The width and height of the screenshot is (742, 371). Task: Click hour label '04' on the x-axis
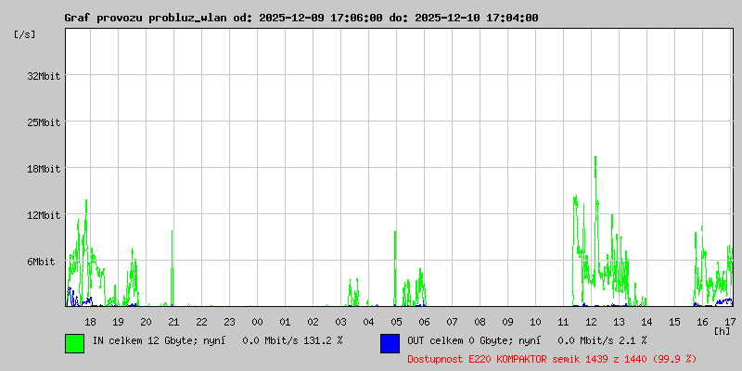(368, 322)
